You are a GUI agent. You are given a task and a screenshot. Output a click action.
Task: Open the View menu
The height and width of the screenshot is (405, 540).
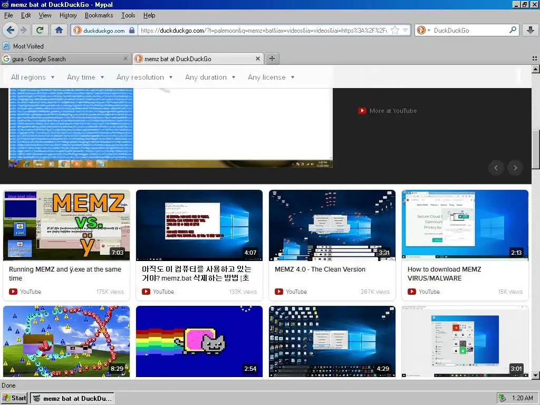point(45,15)
